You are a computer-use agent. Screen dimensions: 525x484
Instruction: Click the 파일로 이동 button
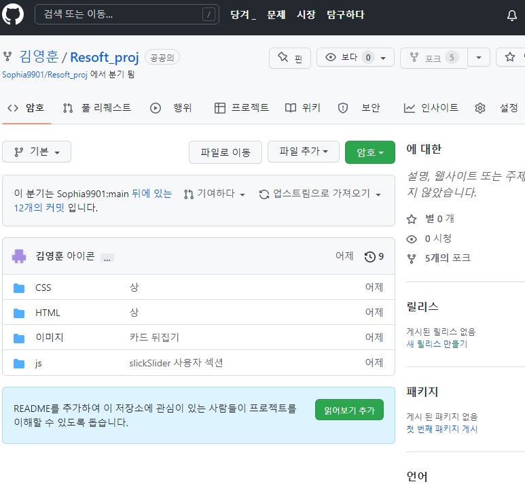click(x=225, y=152)
